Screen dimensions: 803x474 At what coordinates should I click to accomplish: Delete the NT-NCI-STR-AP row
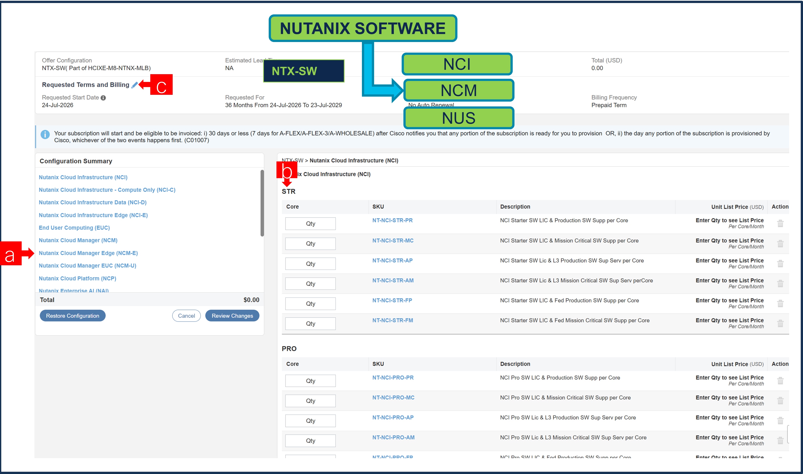780,264
